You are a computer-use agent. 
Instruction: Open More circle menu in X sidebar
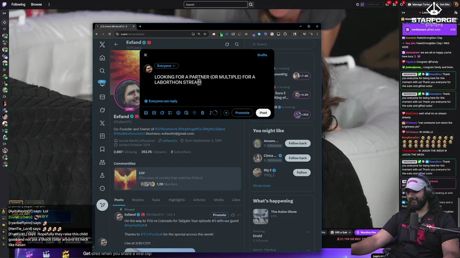102,188
